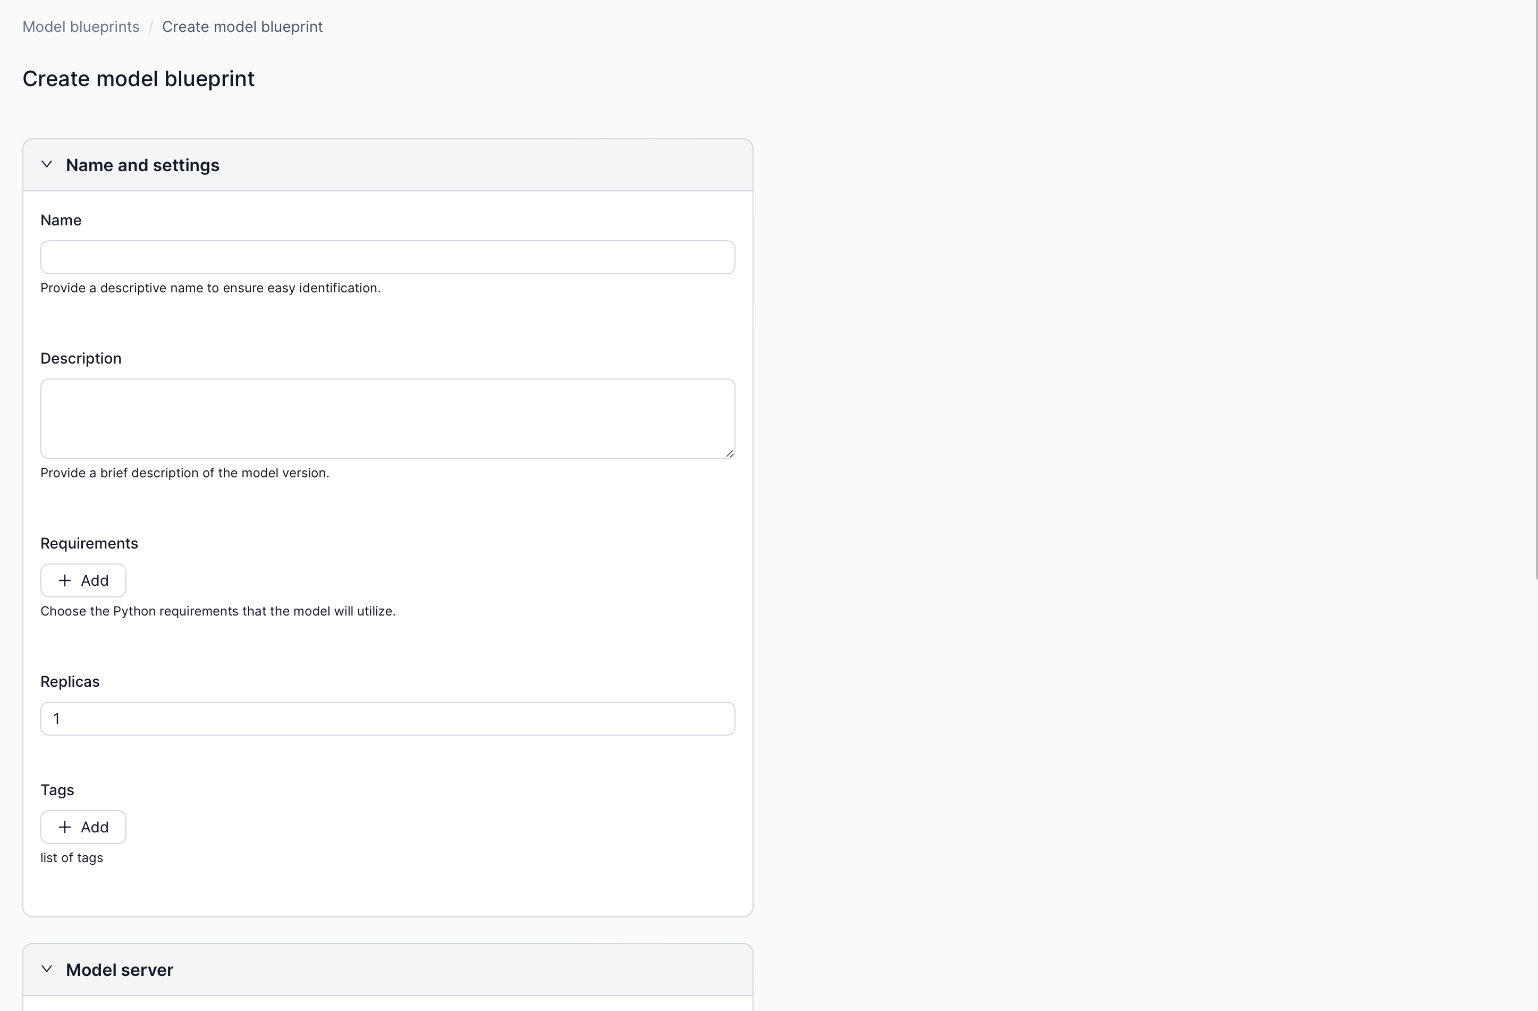This screenshot has height=1011, width=1538.
Task: Go back to Model blueprints breadcrumb
Action: pyautogui.click(x=81, y=27)
